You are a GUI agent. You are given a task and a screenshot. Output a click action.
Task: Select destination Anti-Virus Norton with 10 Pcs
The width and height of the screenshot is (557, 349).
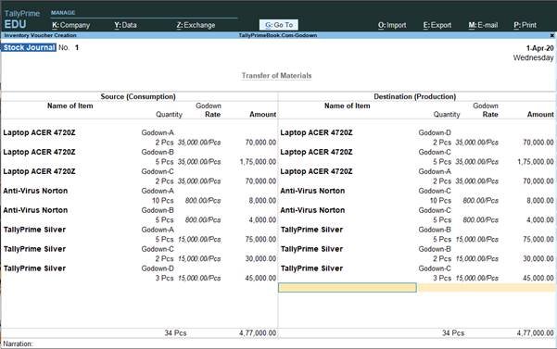click(x=312, y=191)
